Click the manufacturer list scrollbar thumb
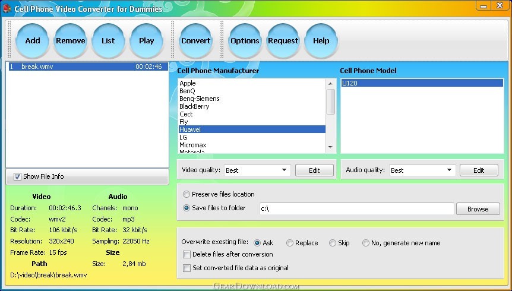This screenshot has height=291, width=512. point(330,102)
